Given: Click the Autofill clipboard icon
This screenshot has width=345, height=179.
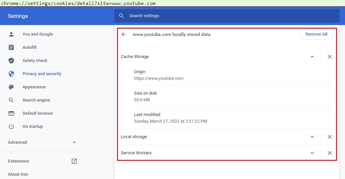Looking at the screenshot, I should (11, 47).
